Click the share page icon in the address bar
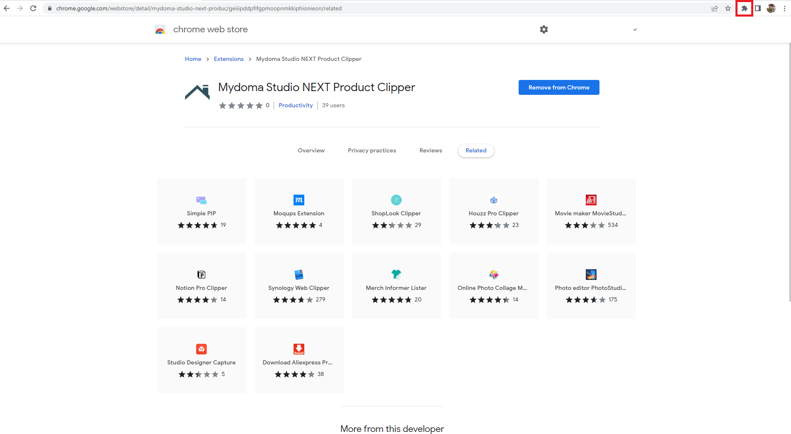The height and width of the screenshot is (434, 791). pyautogui.click(x=715, y=8)
